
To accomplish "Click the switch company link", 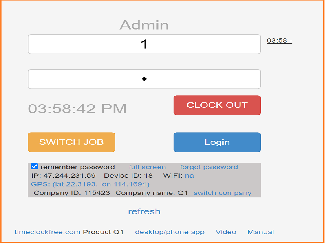I will coord(222,193).
